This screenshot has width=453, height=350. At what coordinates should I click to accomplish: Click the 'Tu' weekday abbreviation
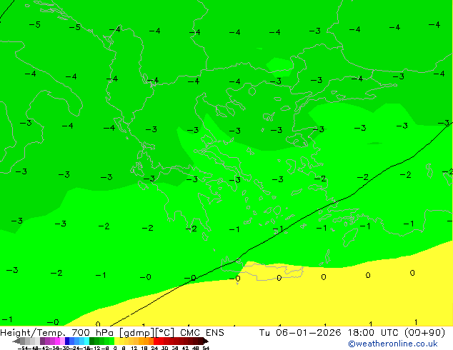[264, 333]
